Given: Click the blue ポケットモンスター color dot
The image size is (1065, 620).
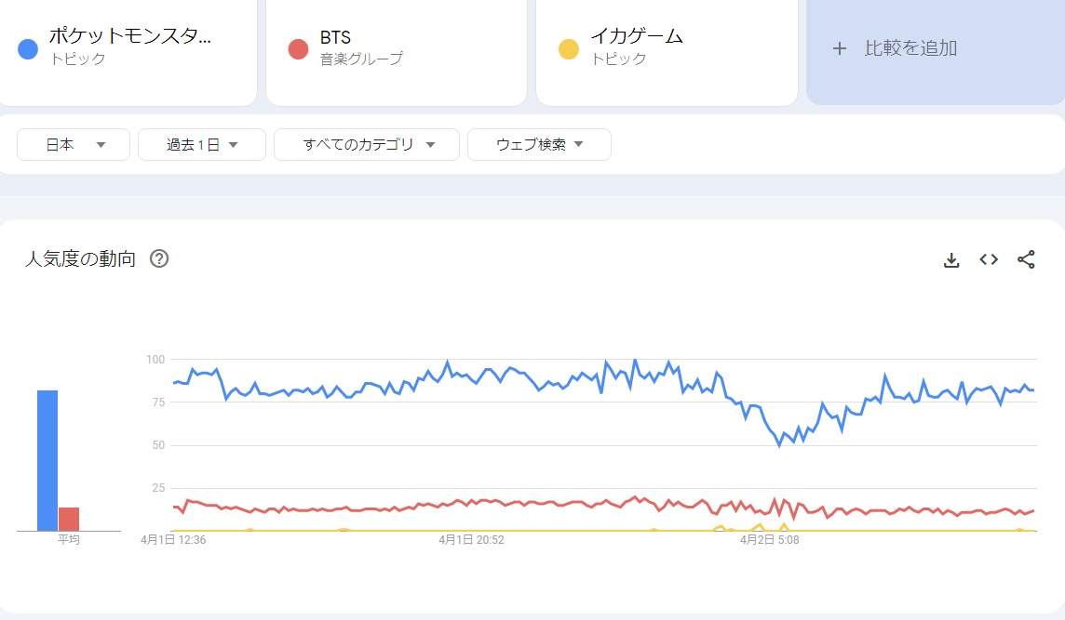Looking at the screenshot, I should [28, 48].
